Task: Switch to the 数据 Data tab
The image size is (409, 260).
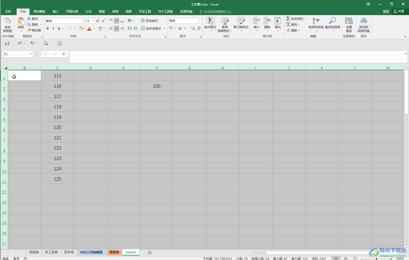Action: point(102,12)
